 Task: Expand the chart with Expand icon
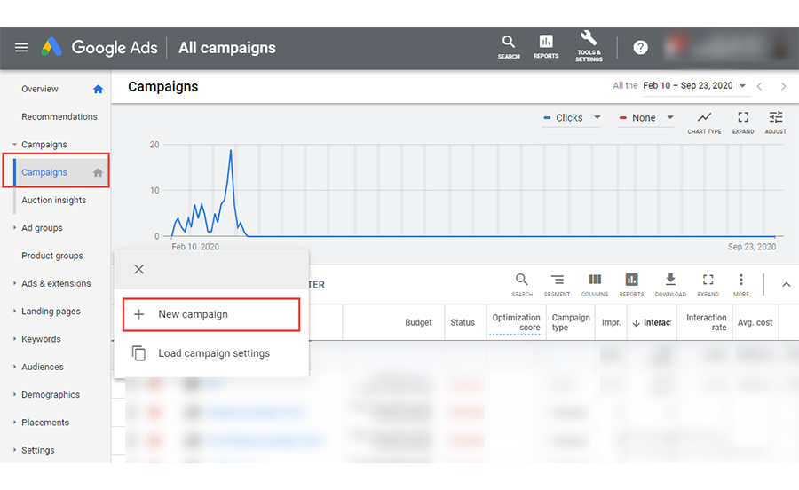pos(743,122)
